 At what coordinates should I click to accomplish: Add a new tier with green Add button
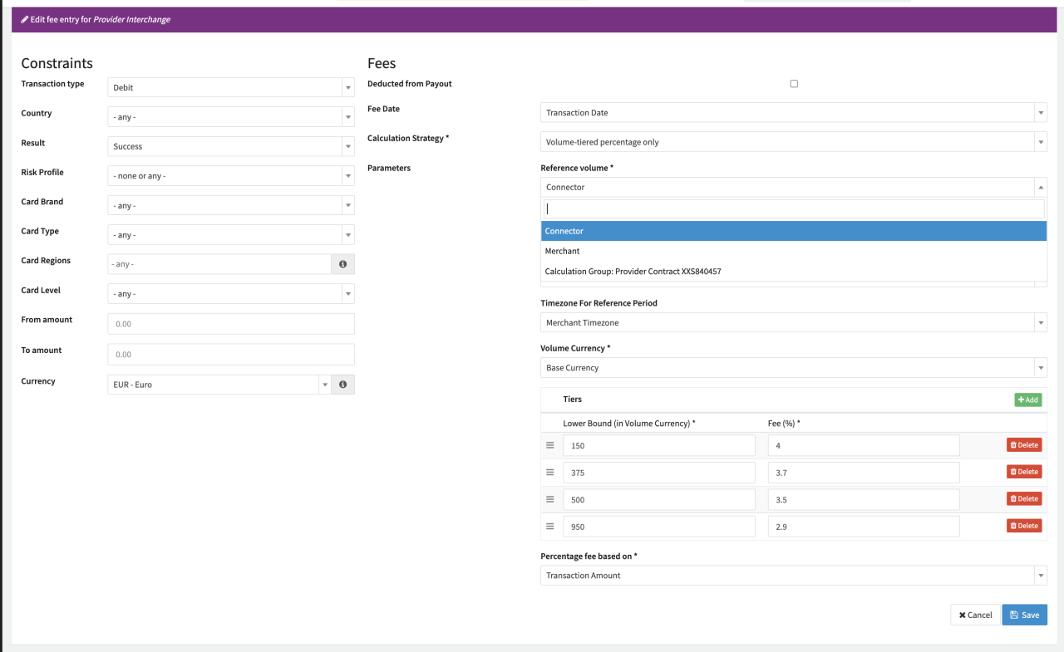pos(1027,400)
